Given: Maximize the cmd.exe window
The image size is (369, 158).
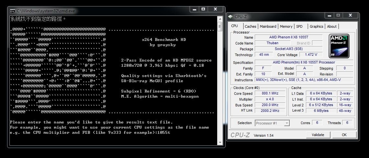Looking at the screenshot, I should coord(203,9).
